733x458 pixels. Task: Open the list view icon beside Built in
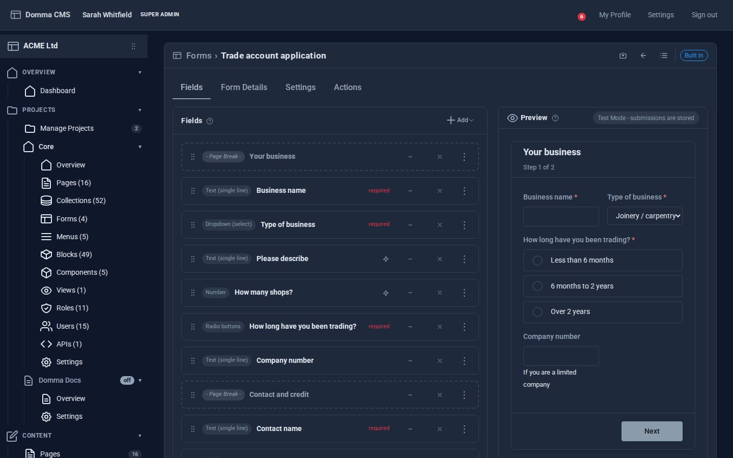click(x=664, y=55)
